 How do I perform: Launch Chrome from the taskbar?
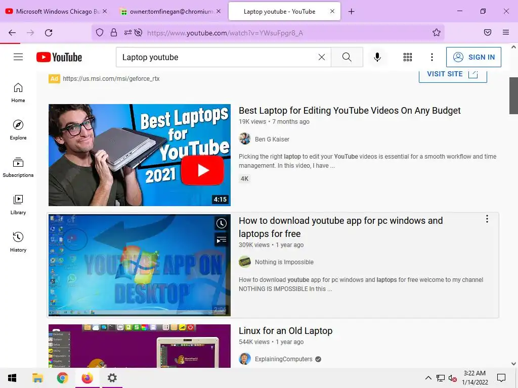tap(62, 378)
